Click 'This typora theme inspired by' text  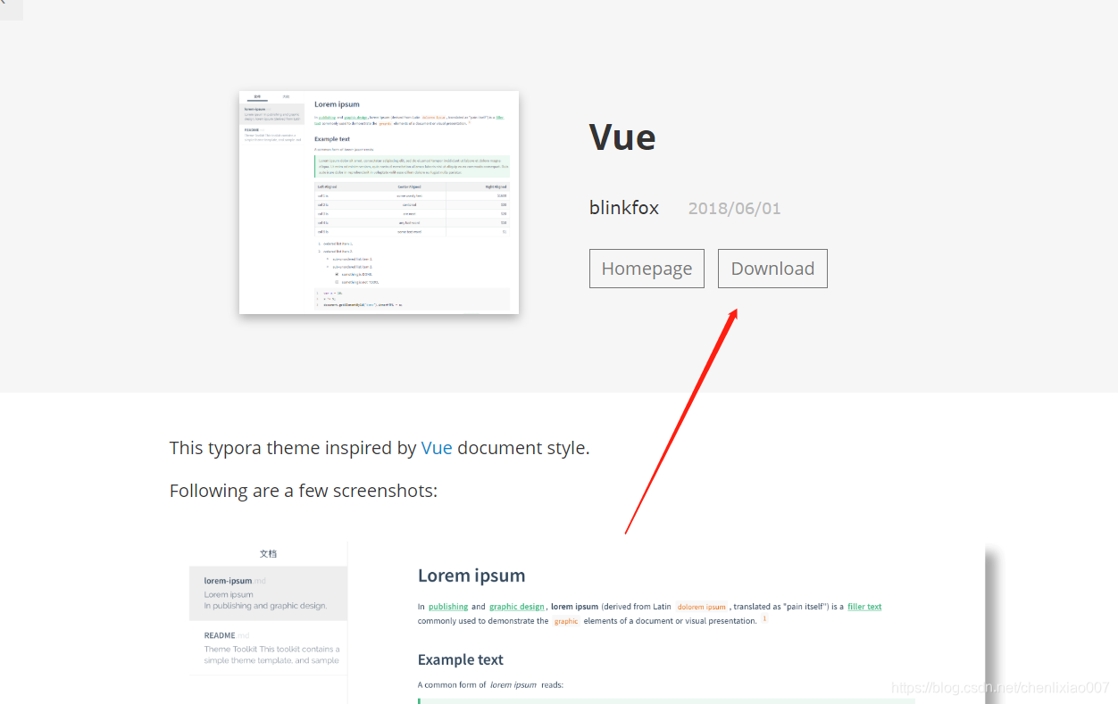[x=293, y=448]
